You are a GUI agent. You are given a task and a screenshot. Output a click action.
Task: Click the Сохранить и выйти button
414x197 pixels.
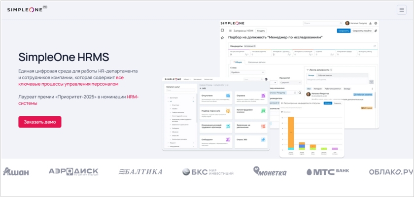click(x=362, y=31)
